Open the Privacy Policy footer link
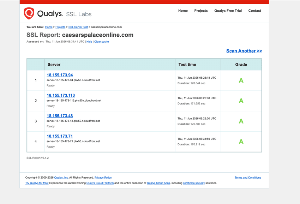Screen dimensions: 300x204 [x=103, y=178]
